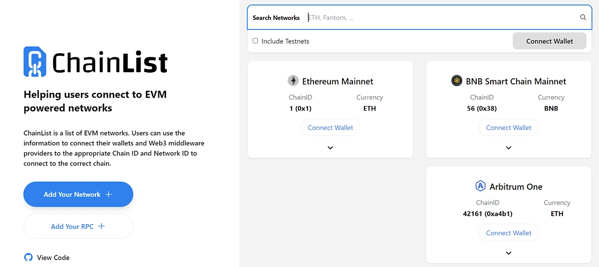The width and height of the screenshot is (599, 267).
Task: Connect wallet to Arbitrum One
Action: point(509,233)
